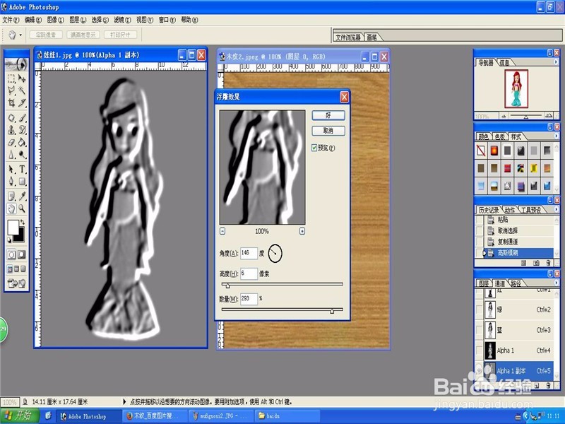This screenshot has height=424, width=565.
Task: Select the Rectangular Marquee tool
Action: [11, 78]
